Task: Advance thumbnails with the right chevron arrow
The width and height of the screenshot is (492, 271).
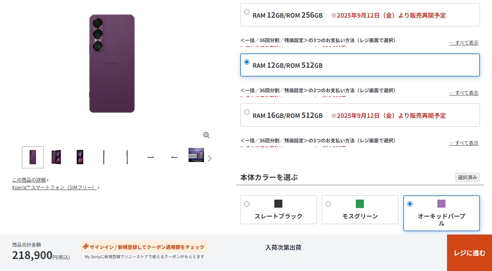Action: [x=210, y=158]
